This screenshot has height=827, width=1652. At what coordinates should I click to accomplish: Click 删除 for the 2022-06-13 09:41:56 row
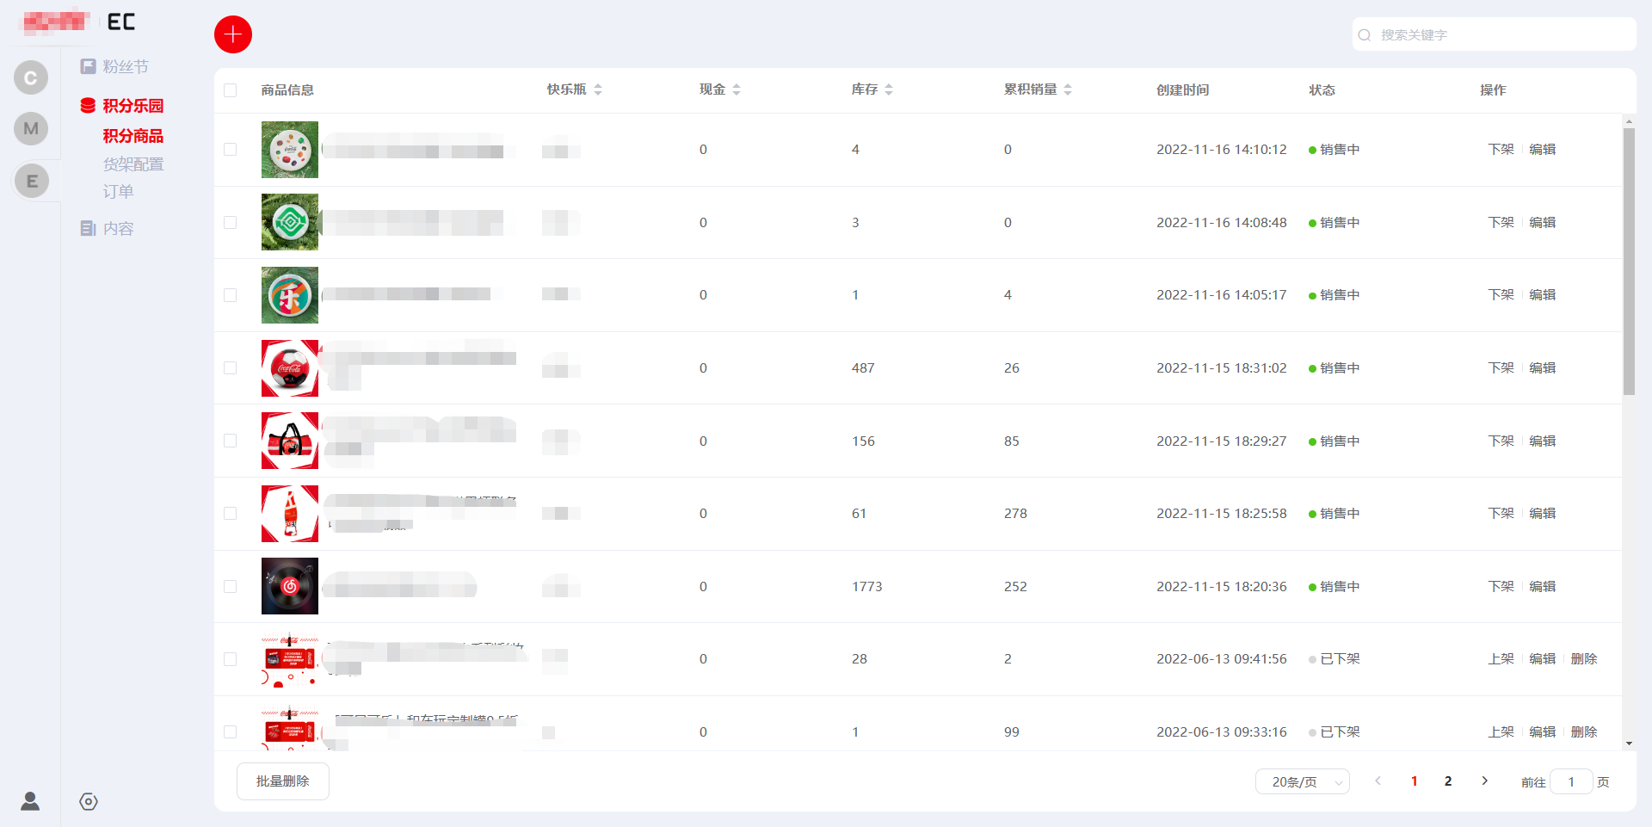1583,659
